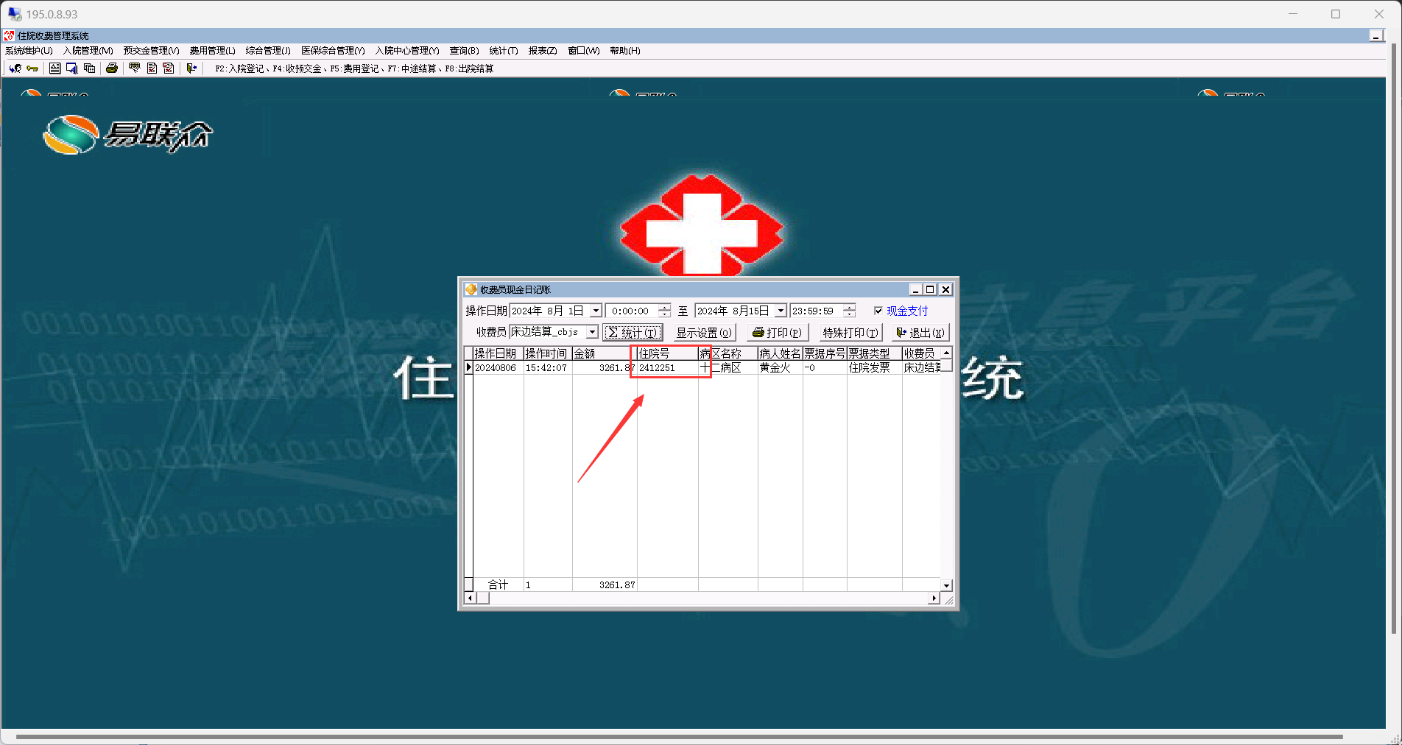The image size is (1402, 745).
Task: Click the printer icon in main toolbar
Action: tap(112, 68)
